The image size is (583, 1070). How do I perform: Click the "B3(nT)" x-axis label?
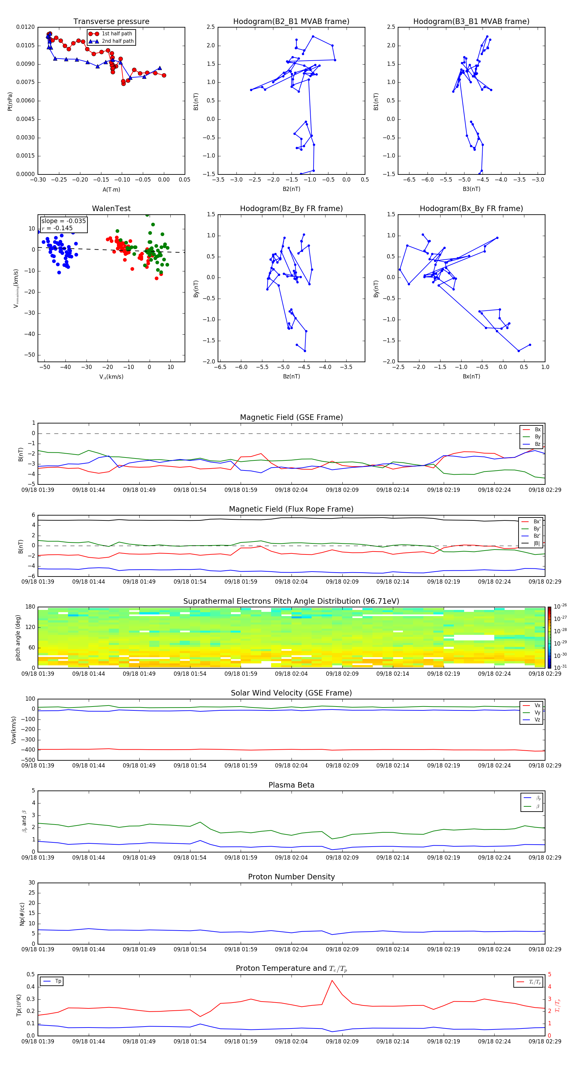point(471,189)
